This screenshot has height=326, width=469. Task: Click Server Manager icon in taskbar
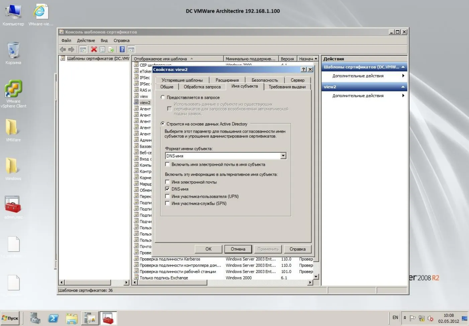[x=35, y=318]
